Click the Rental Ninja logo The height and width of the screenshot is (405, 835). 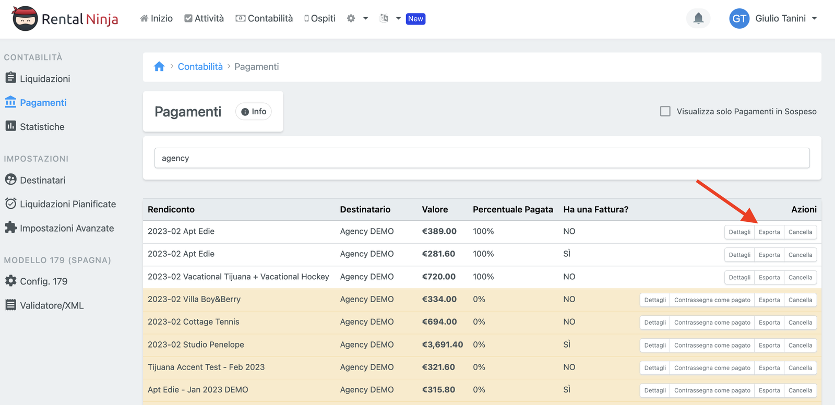[65, 19]
